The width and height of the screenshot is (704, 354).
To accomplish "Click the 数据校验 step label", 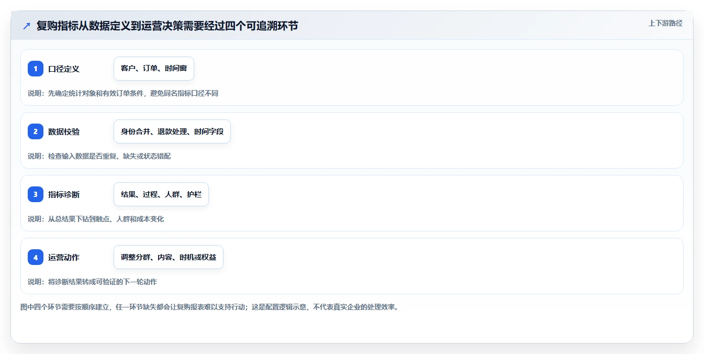I will 64,131.
